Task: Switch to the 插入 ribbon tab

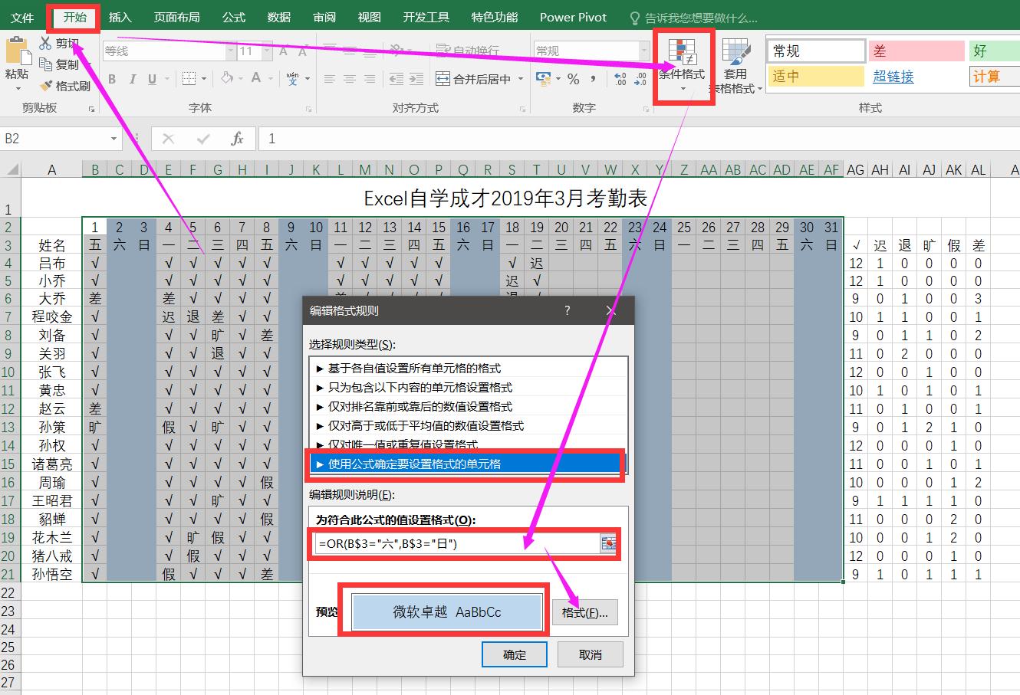Action: pyautogui.click(x=120, y=17)
